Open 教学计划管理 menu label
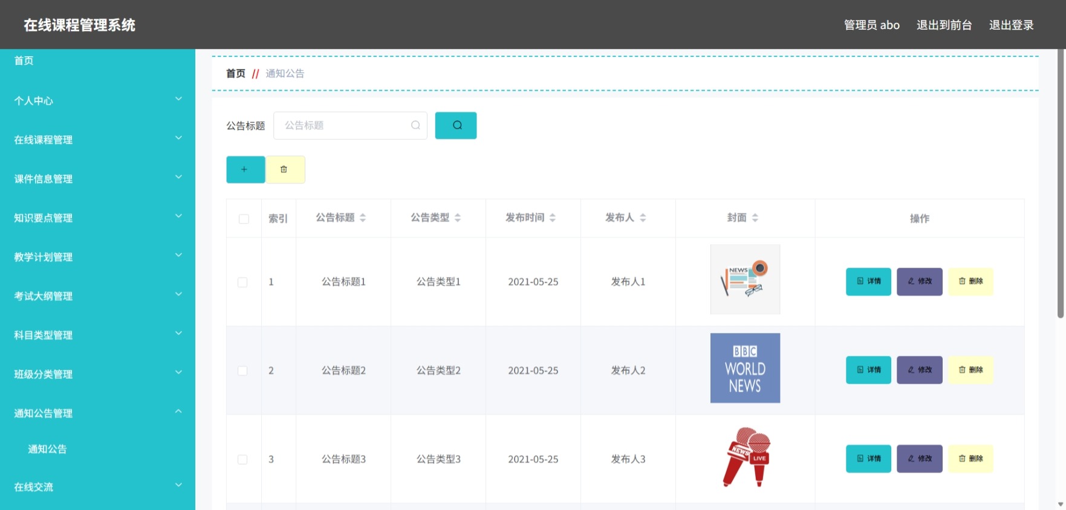 pos(44,257)
